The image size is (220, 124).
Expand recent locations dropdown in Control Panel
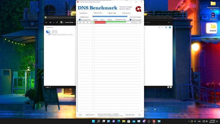pos(54,22)
